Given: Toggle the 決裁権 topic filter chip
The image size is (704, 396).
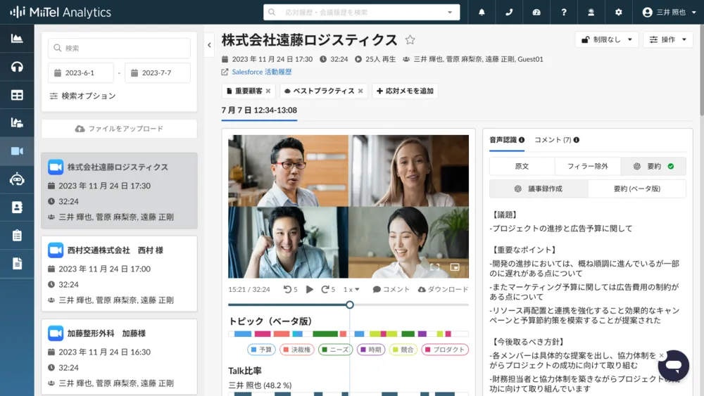Looking at the screenshot, I should (296, 350).
